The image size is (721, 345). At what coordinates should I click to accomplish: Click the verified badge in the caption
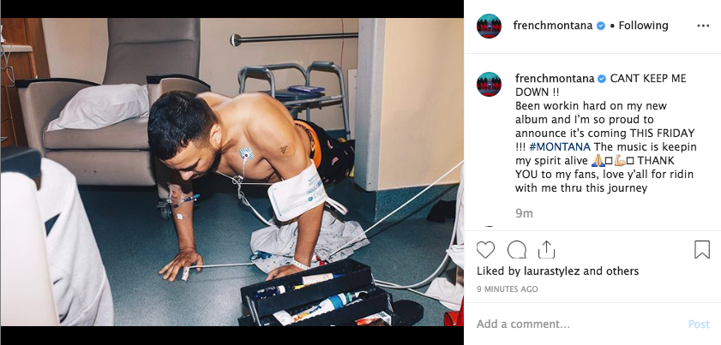coord(602,79)
